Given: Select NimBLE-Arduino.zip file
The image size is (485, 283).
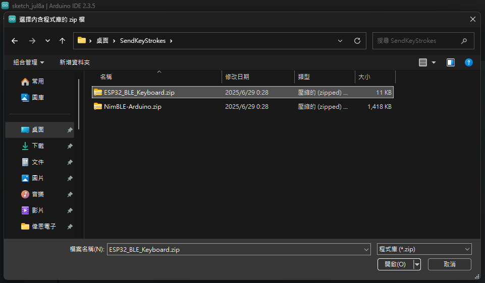Looking at the screenshot, I should [x=243, y=106].
